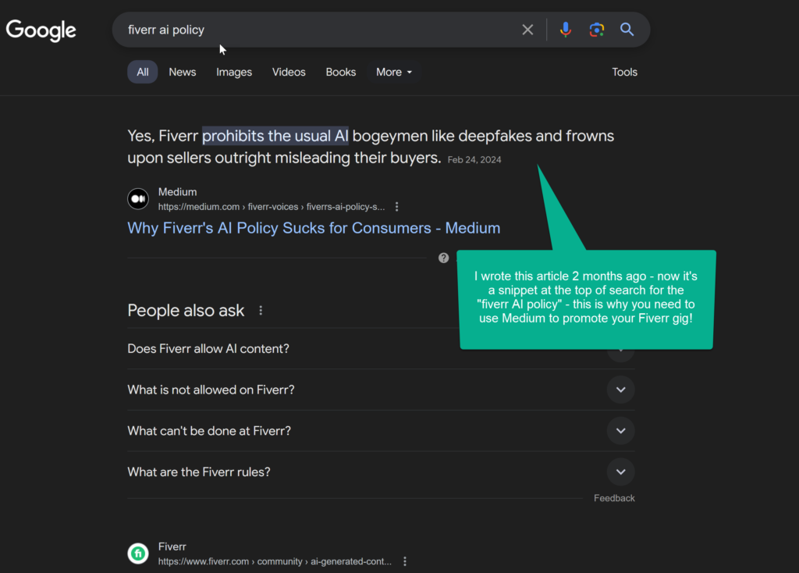The width and height of the screenshot is (799, 573).
Task: Expand What is not allowed on Fiverr chevron
Action: coord(620,390)
